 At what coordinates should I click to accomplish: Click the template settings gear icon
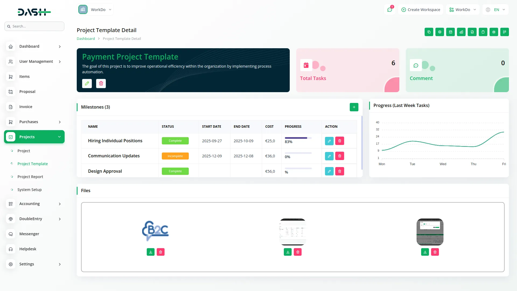440,32
